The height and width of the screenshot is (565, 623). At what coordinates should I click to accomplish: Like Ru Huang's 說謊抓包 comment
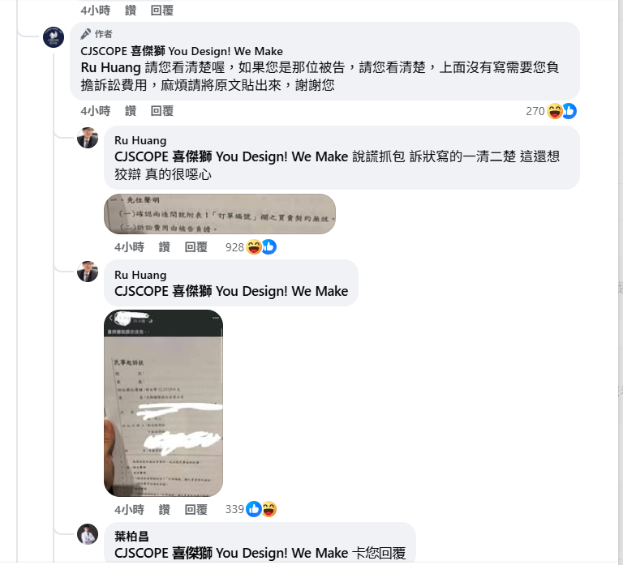pos(164,247)
